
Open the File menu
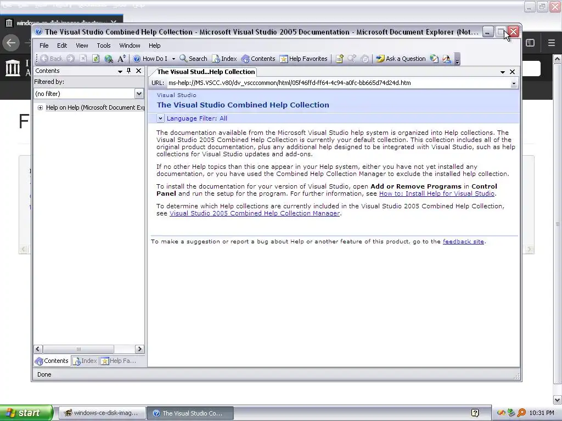tap(44, 45)
